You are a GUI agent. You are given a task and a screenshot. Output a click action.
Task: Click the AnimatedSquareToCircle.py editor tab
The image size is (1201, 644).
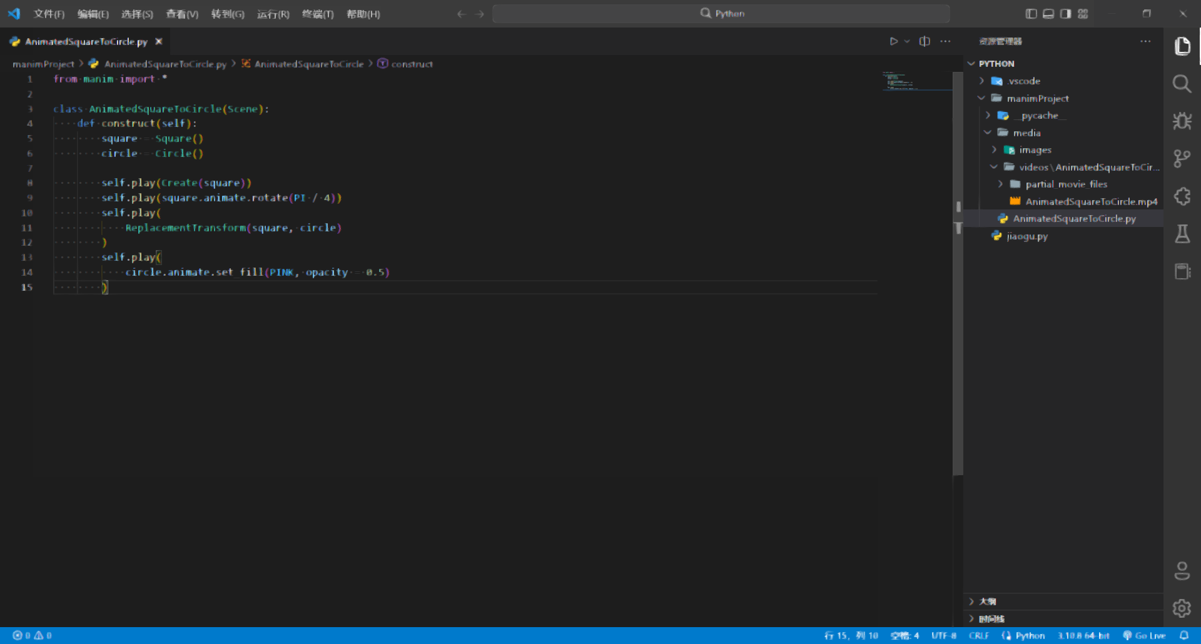tap(86, 41)
